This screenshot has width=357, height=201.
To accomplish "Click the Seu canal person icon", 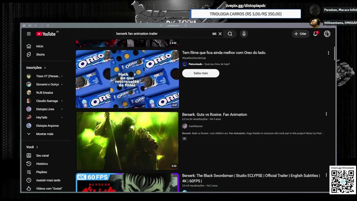I will click(x=29, y=155).
